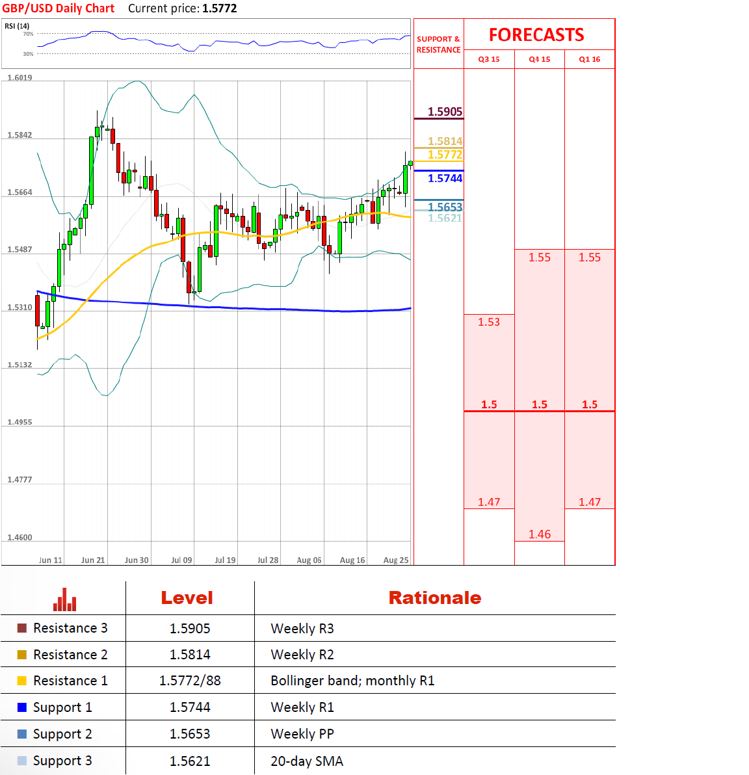Click the 'Jun 11' date axis label

(51, 560)
